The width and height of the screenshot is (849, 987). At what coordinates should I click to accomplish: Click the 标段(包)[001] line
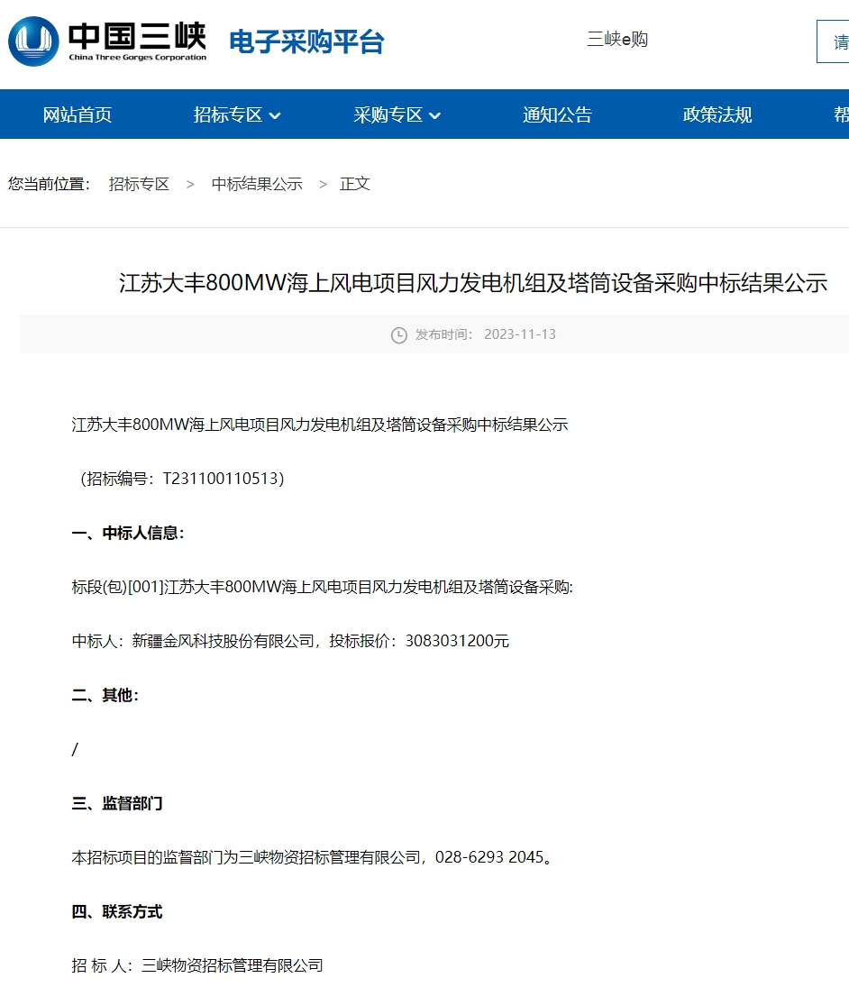pyautogui.click(x=323, y=588)
